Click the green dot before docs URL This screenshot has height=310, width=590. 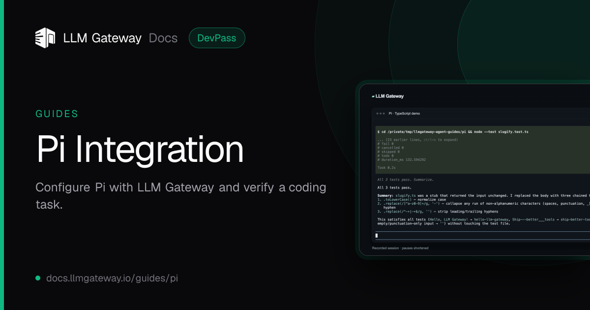(38, 279)
